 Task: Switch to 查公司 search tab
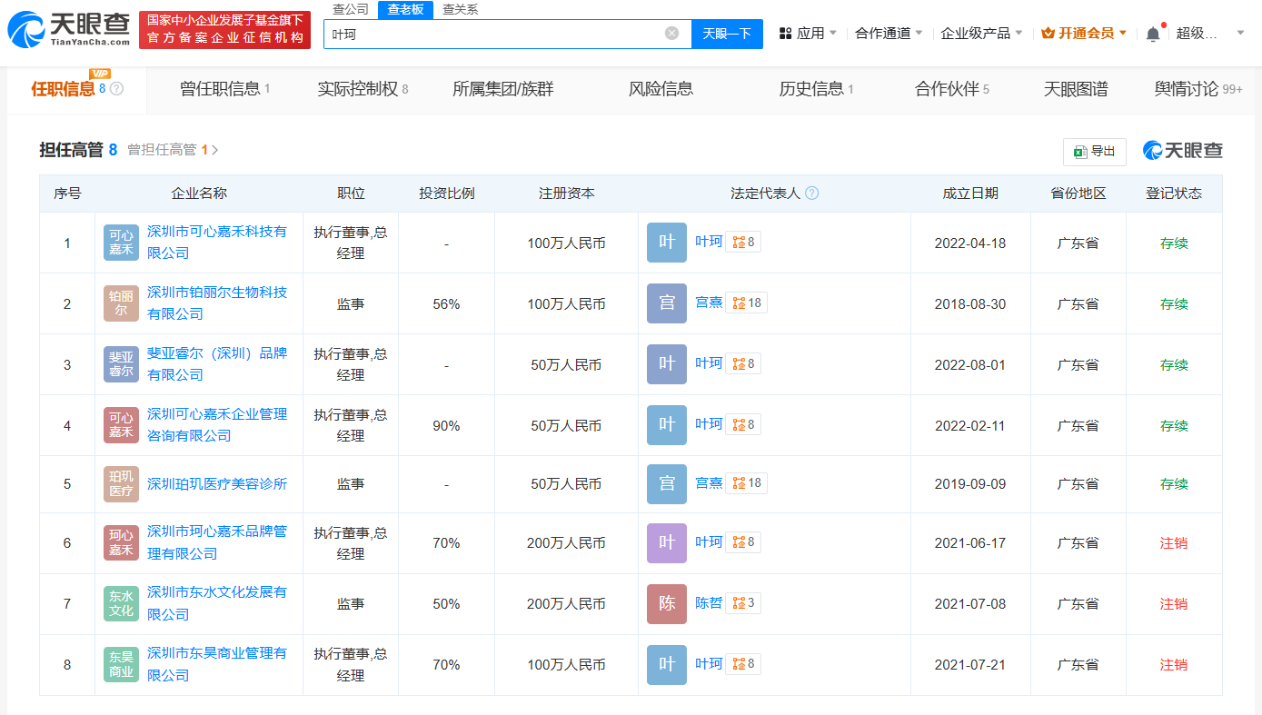click(x=351, y=9)
